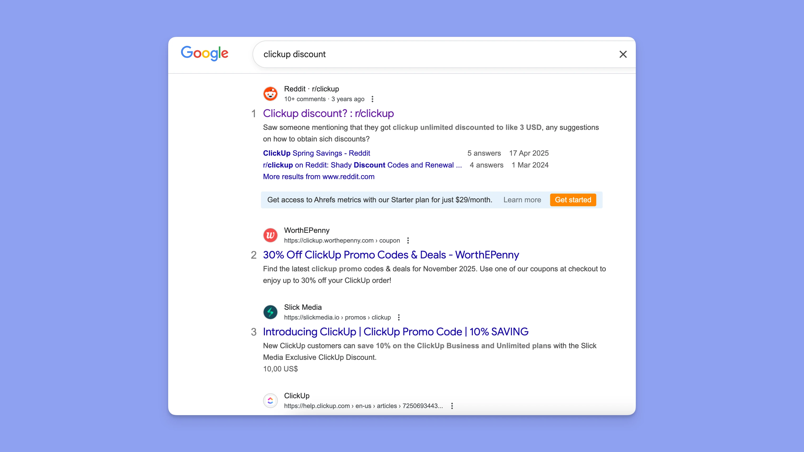Screen dimensions: 804x452
Task: Click inside the search input field
Action: pos(406,54)
